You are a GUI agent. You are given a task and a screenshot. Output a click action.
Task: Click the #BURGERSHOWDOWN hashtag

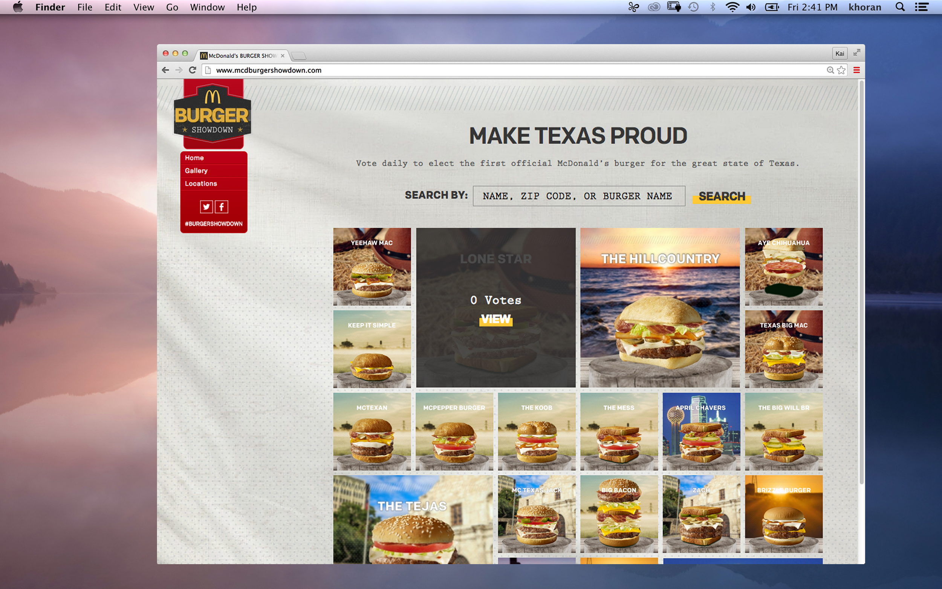(x=213, y=223)
